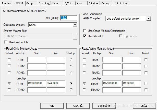Select the ROM1 Startup radio button
Image resolution: width=157 pixels, height=110 pixels.
pyautogui.click(x=71, y=60)
